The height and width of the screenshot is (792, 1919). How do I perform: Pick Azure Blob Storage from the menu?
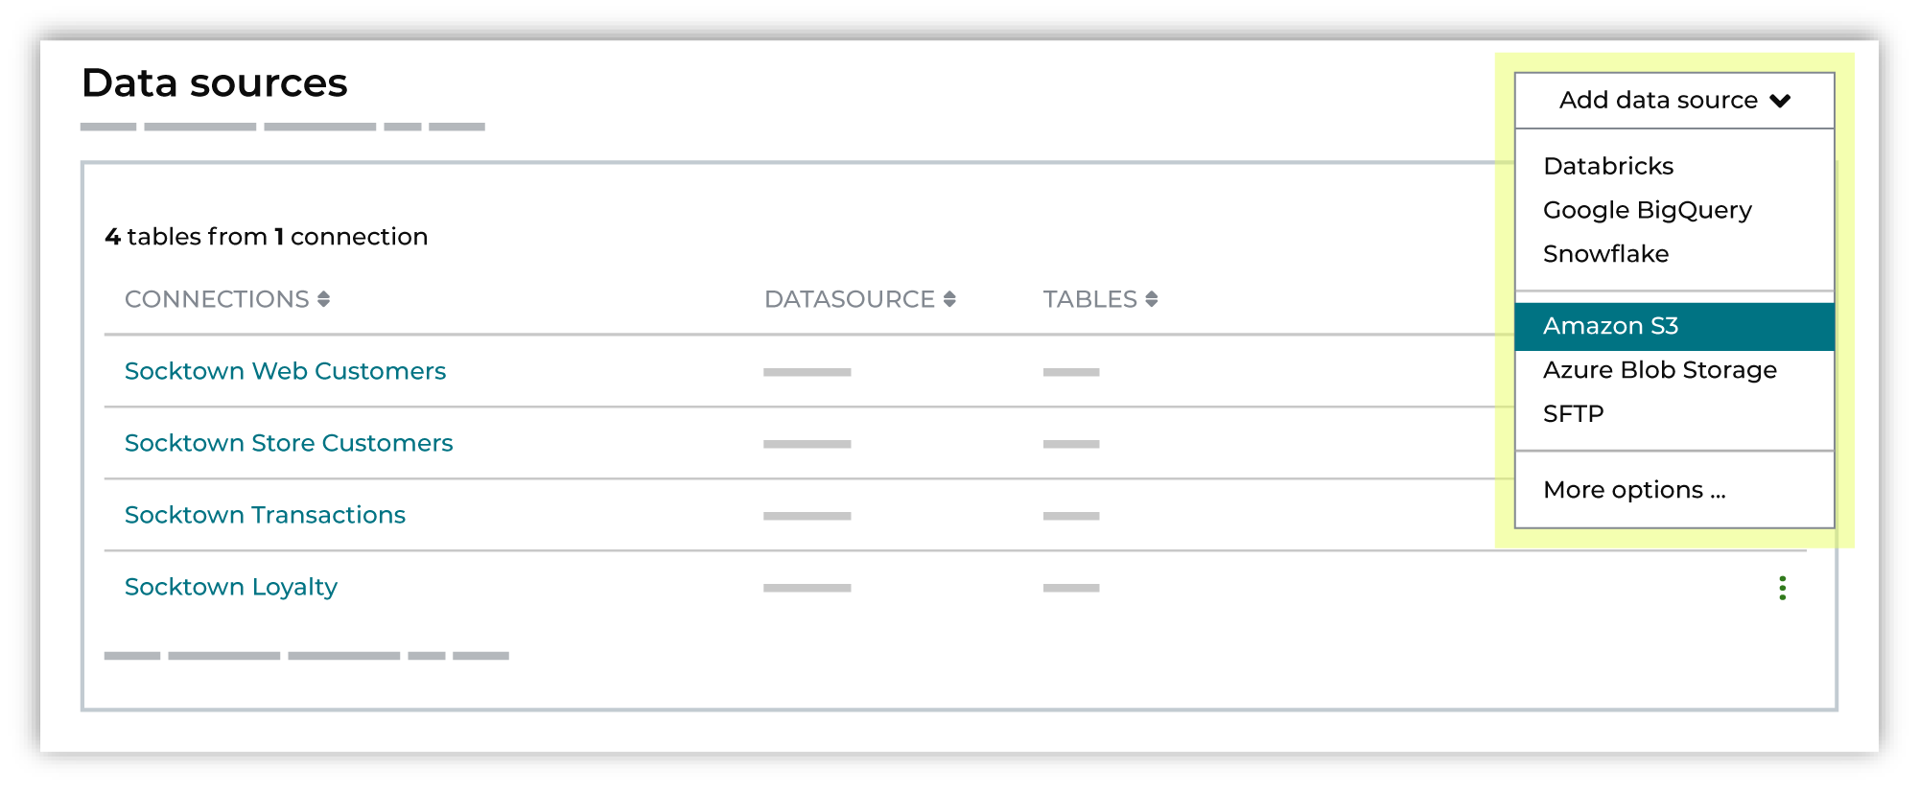1659,369
